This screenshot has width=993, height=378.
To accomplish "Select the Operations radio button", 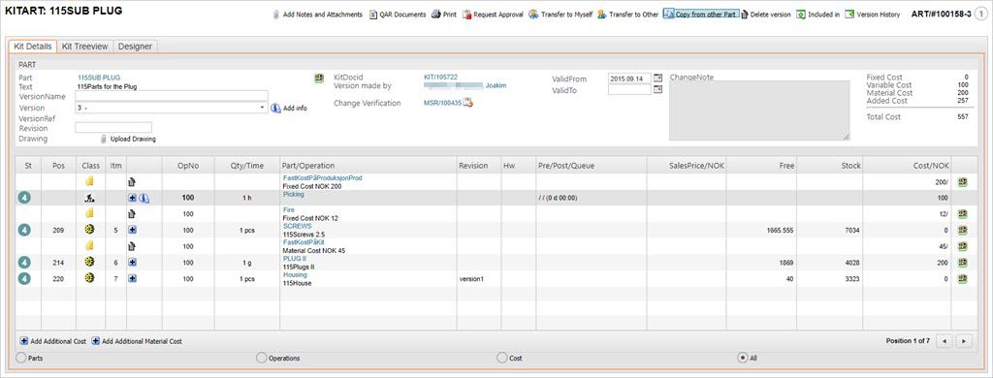I will point(262,358).
